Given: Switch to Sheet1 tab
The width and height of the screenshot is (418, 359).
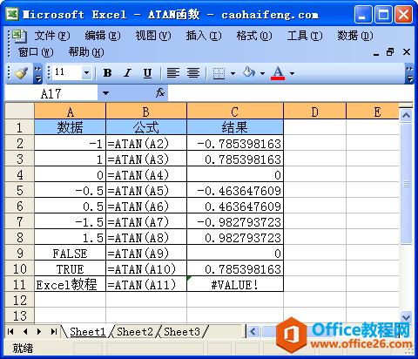Looking at the screenshot, I should [x=88, y=332].
